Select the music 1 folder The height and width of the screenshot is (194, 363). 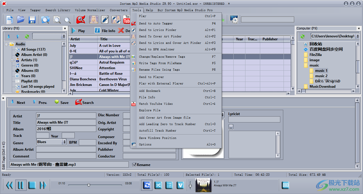click(321, 71)
